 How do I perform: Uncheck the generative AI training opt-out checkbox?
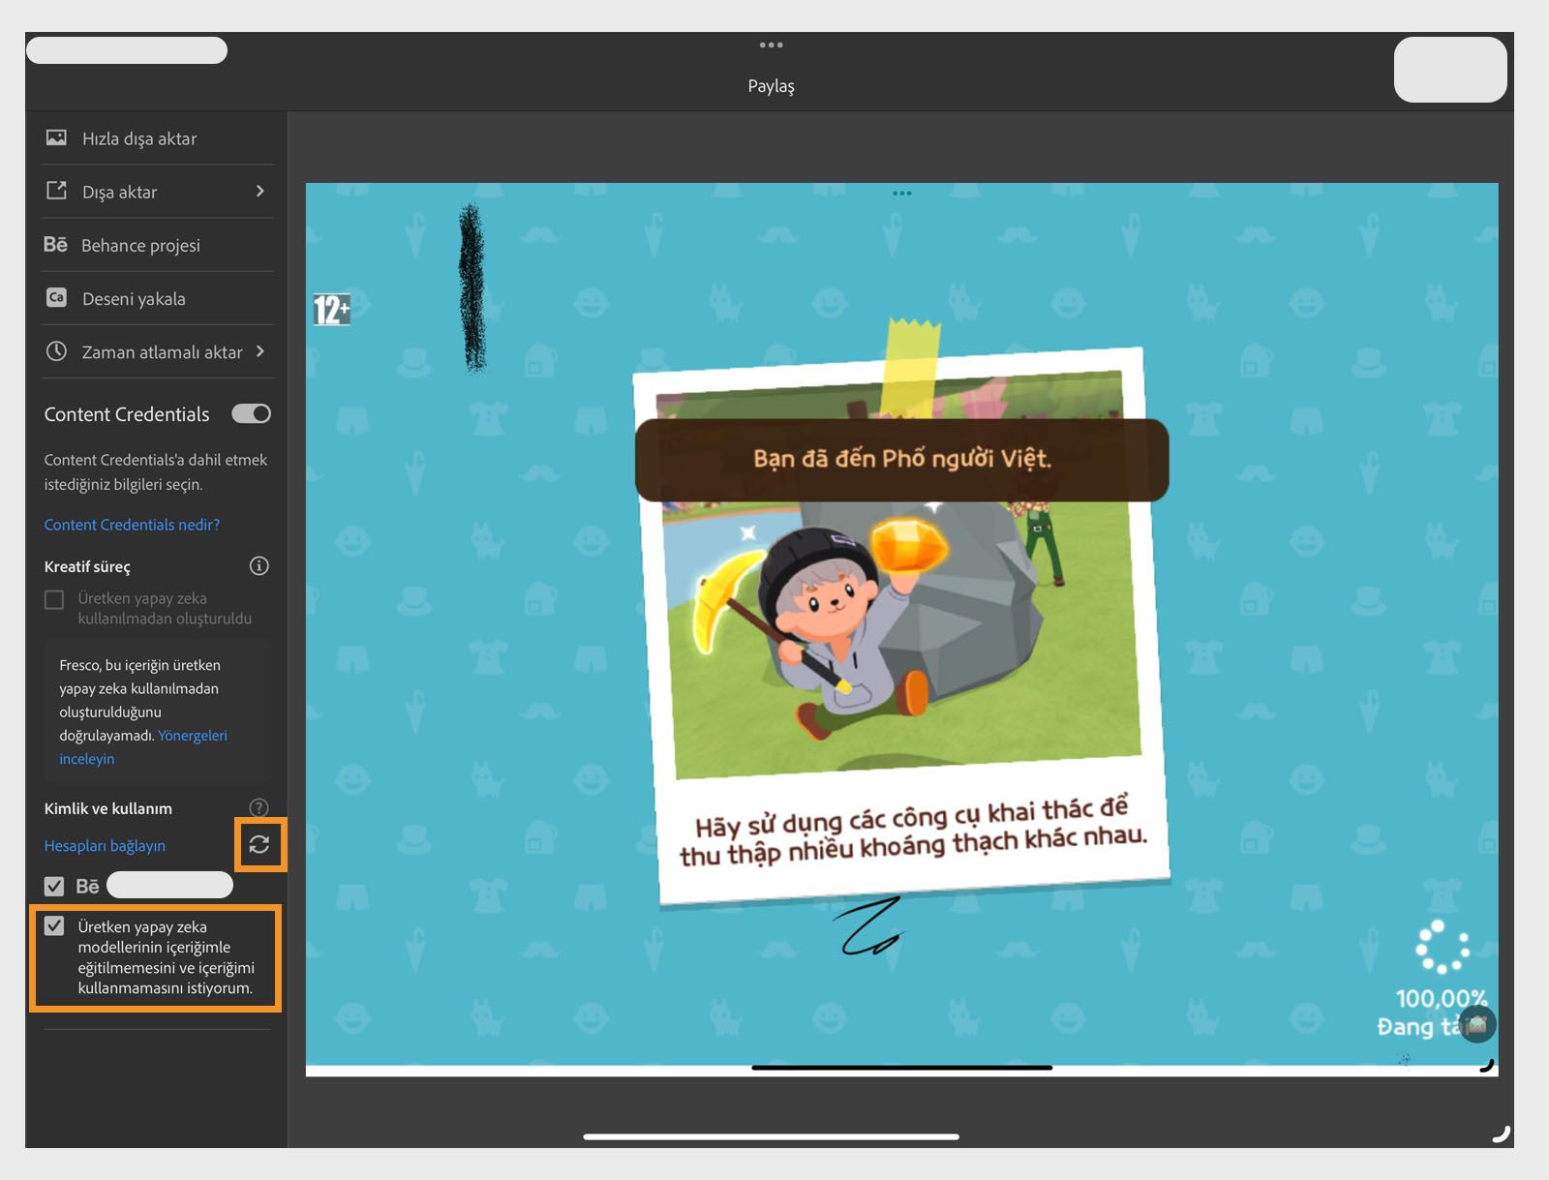tap(54, 926)
